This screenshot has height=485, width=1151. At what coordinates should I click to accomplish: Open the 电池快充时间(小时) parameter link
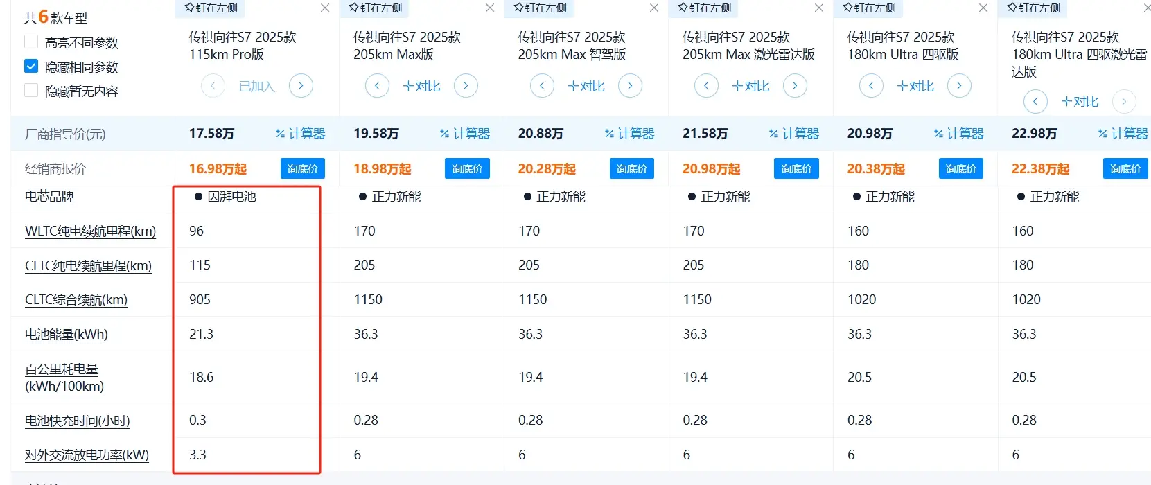pos(78,421)
